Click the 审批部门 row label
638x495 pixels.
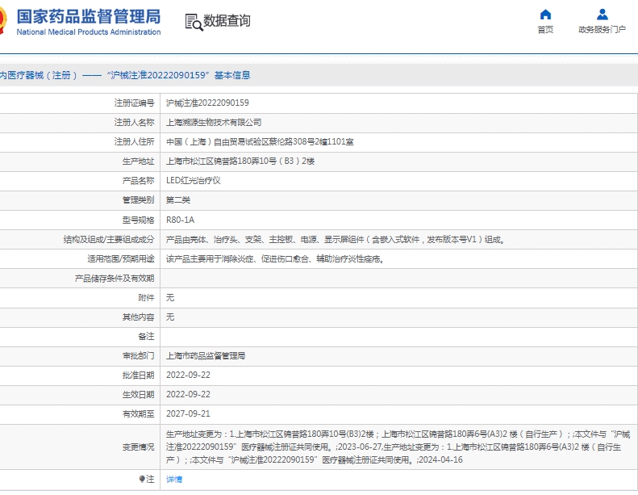[139, 355]
